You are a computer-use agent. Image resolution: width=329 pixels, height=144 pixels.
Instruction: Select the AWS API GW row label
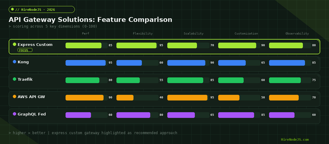pos(31,97)
